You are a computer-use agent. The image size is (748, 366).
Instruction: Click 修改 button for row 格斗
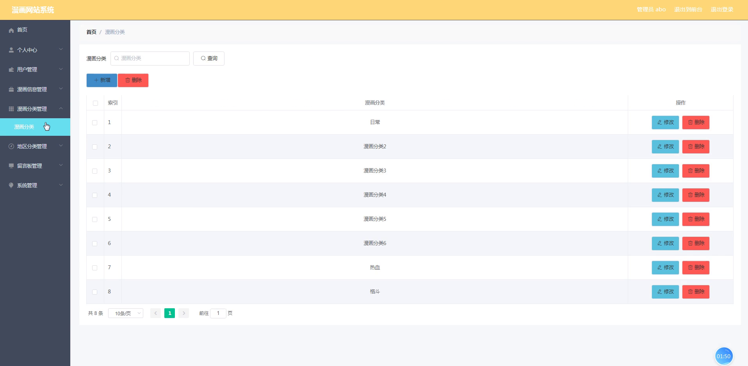[x=665, y=292]
